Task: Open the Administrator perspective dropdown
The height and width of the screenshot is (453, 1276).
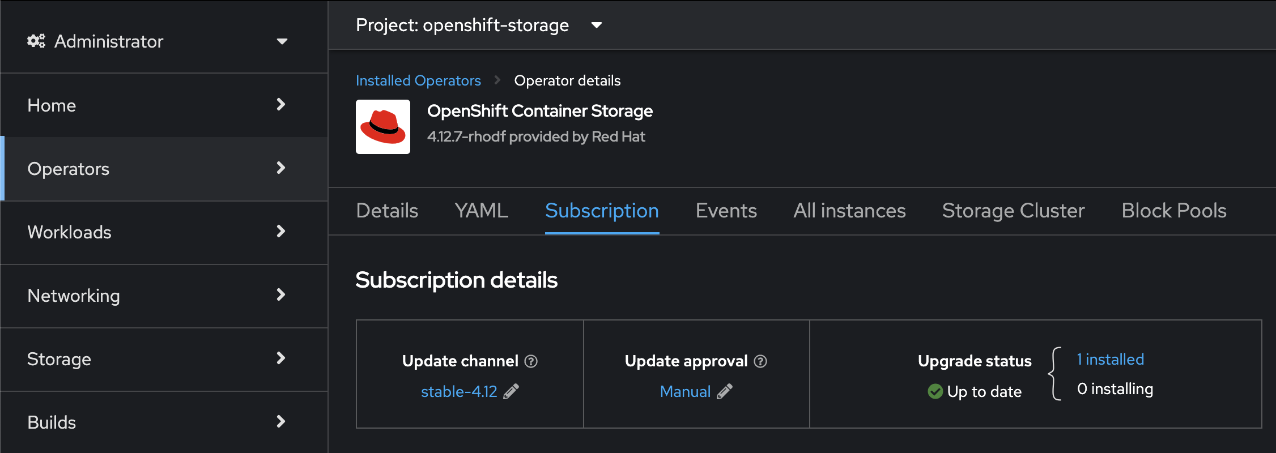Action: [x=158, y=41]
